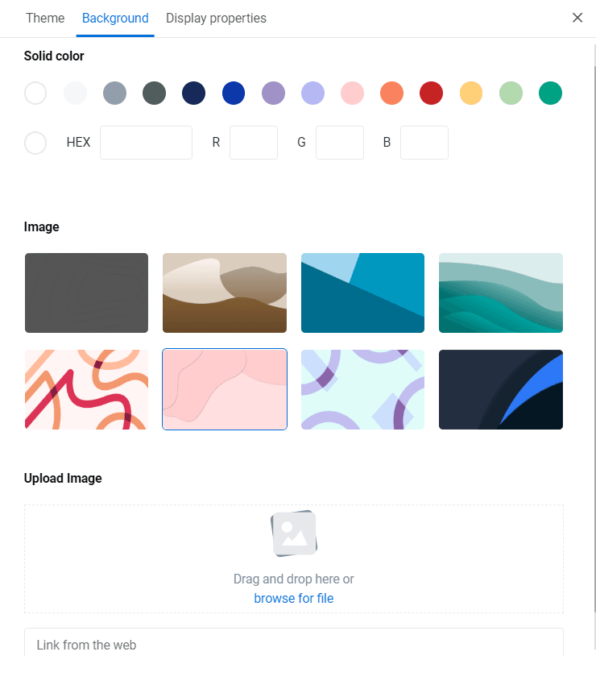
Task: Open the Display properties tab
Action: click(216, 18)
